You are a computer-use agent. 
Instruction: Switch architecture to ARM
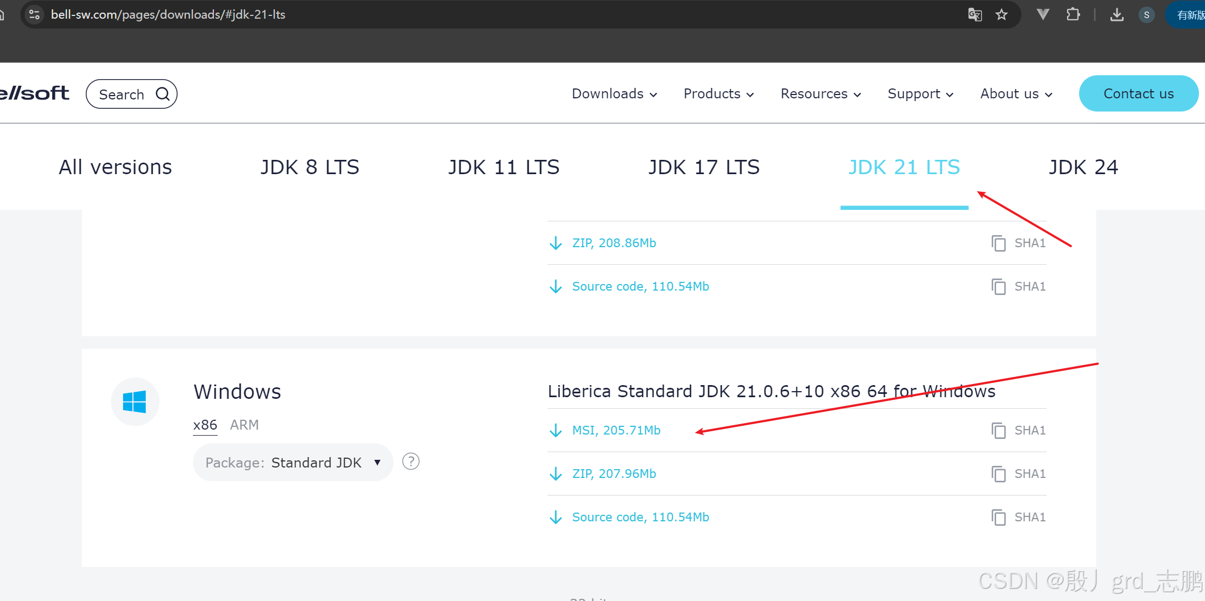pos(244,425)
